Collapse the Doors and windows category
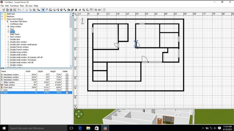This screenshot has width=234, height=131. point(2,19)
